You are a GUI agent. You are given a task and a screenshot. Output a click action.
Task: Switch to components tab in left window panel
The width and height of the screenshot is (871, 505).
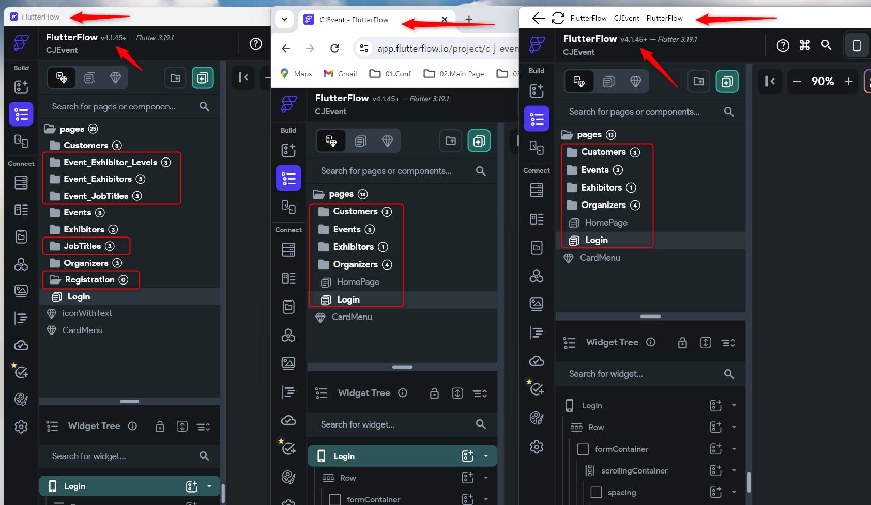(x=115, y=78)
